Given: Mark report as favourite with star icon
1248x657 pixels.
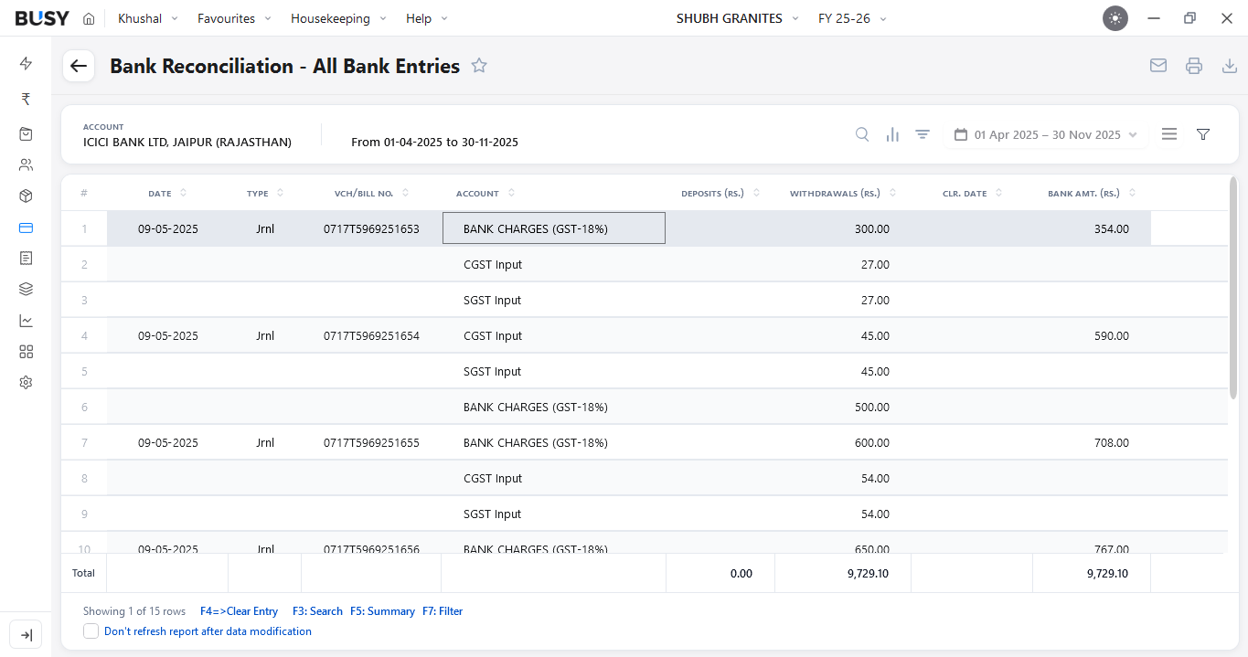Looking at the screenshot, I should coord(479,66).
